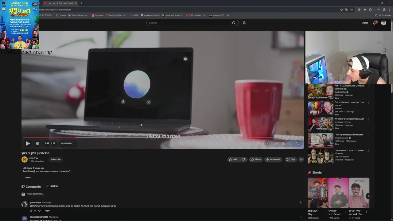Open the Extensions puzzle-piece icon

[371, 10]
